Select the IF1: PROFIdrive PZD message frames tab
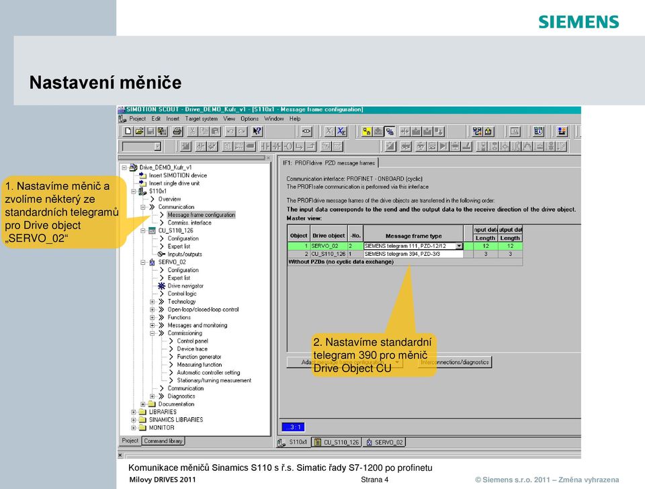 click(x=329, y=163)
